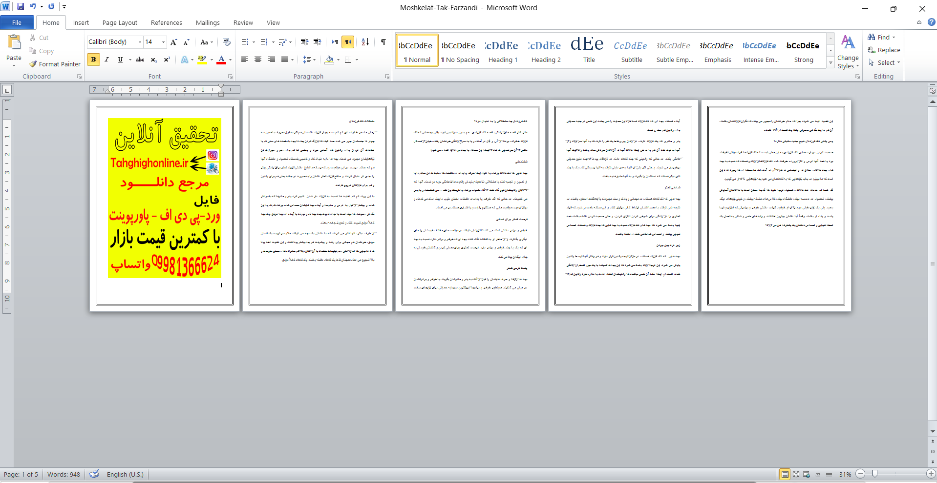Open the Numbering list dropdown arrow
Viewport: 937px width, 483px height.
point(273,42)
